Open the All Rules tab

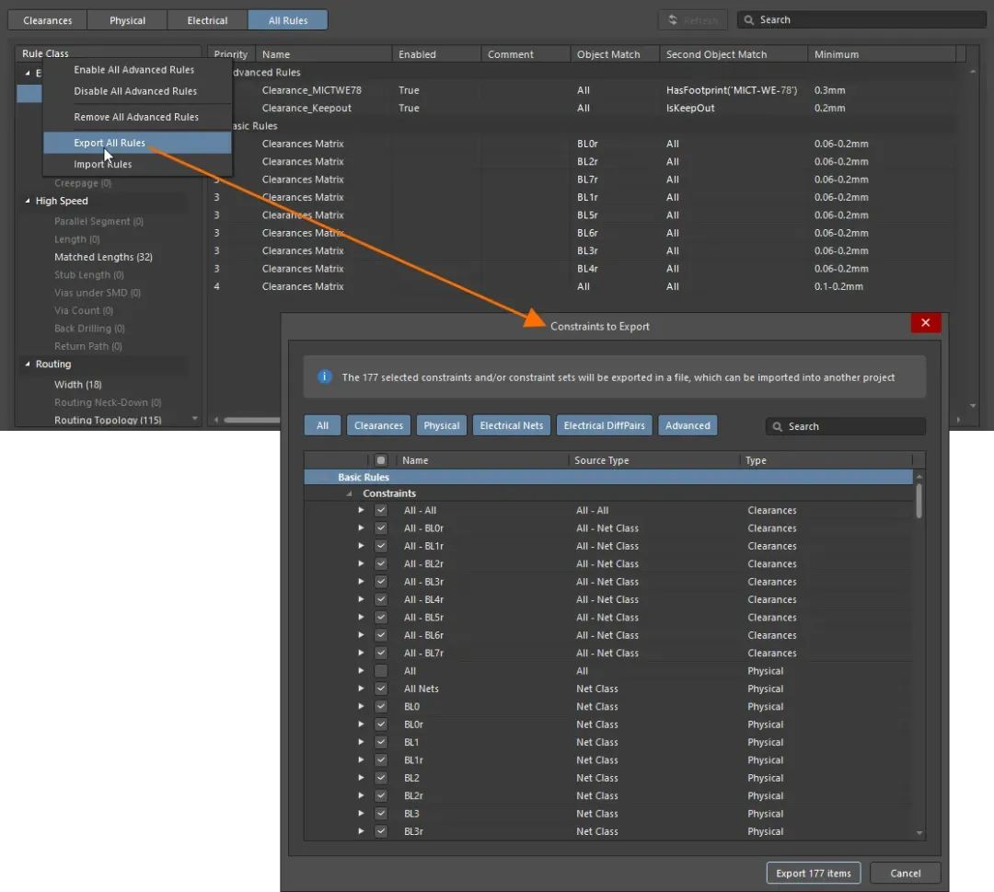(x=288, y=20)
